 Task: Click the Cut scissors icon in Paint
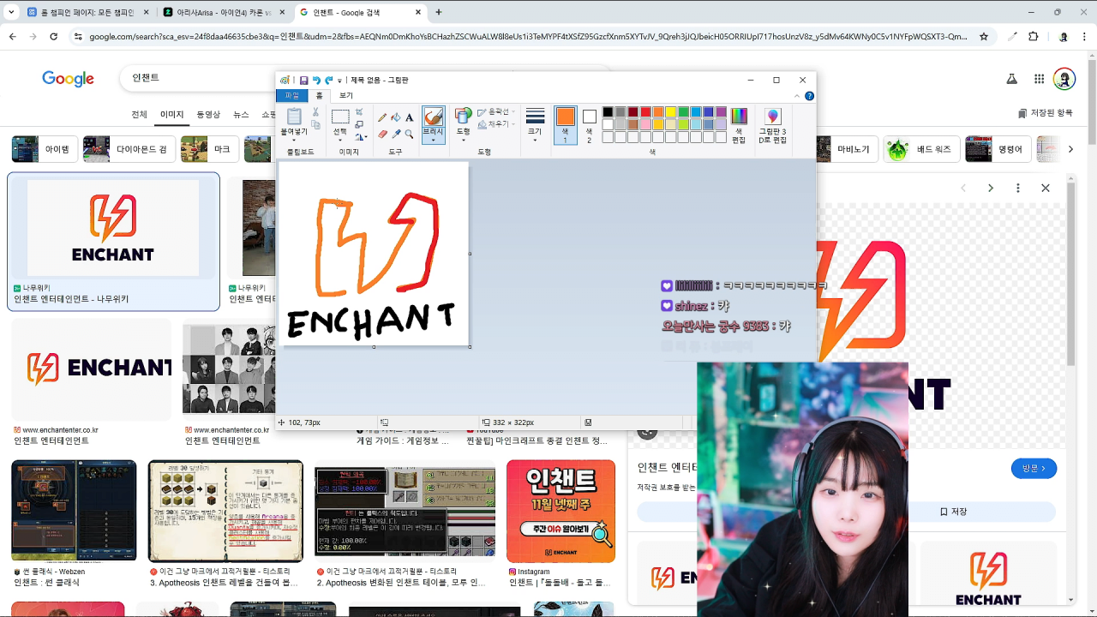pyautogui.click(x=315, y=112)
